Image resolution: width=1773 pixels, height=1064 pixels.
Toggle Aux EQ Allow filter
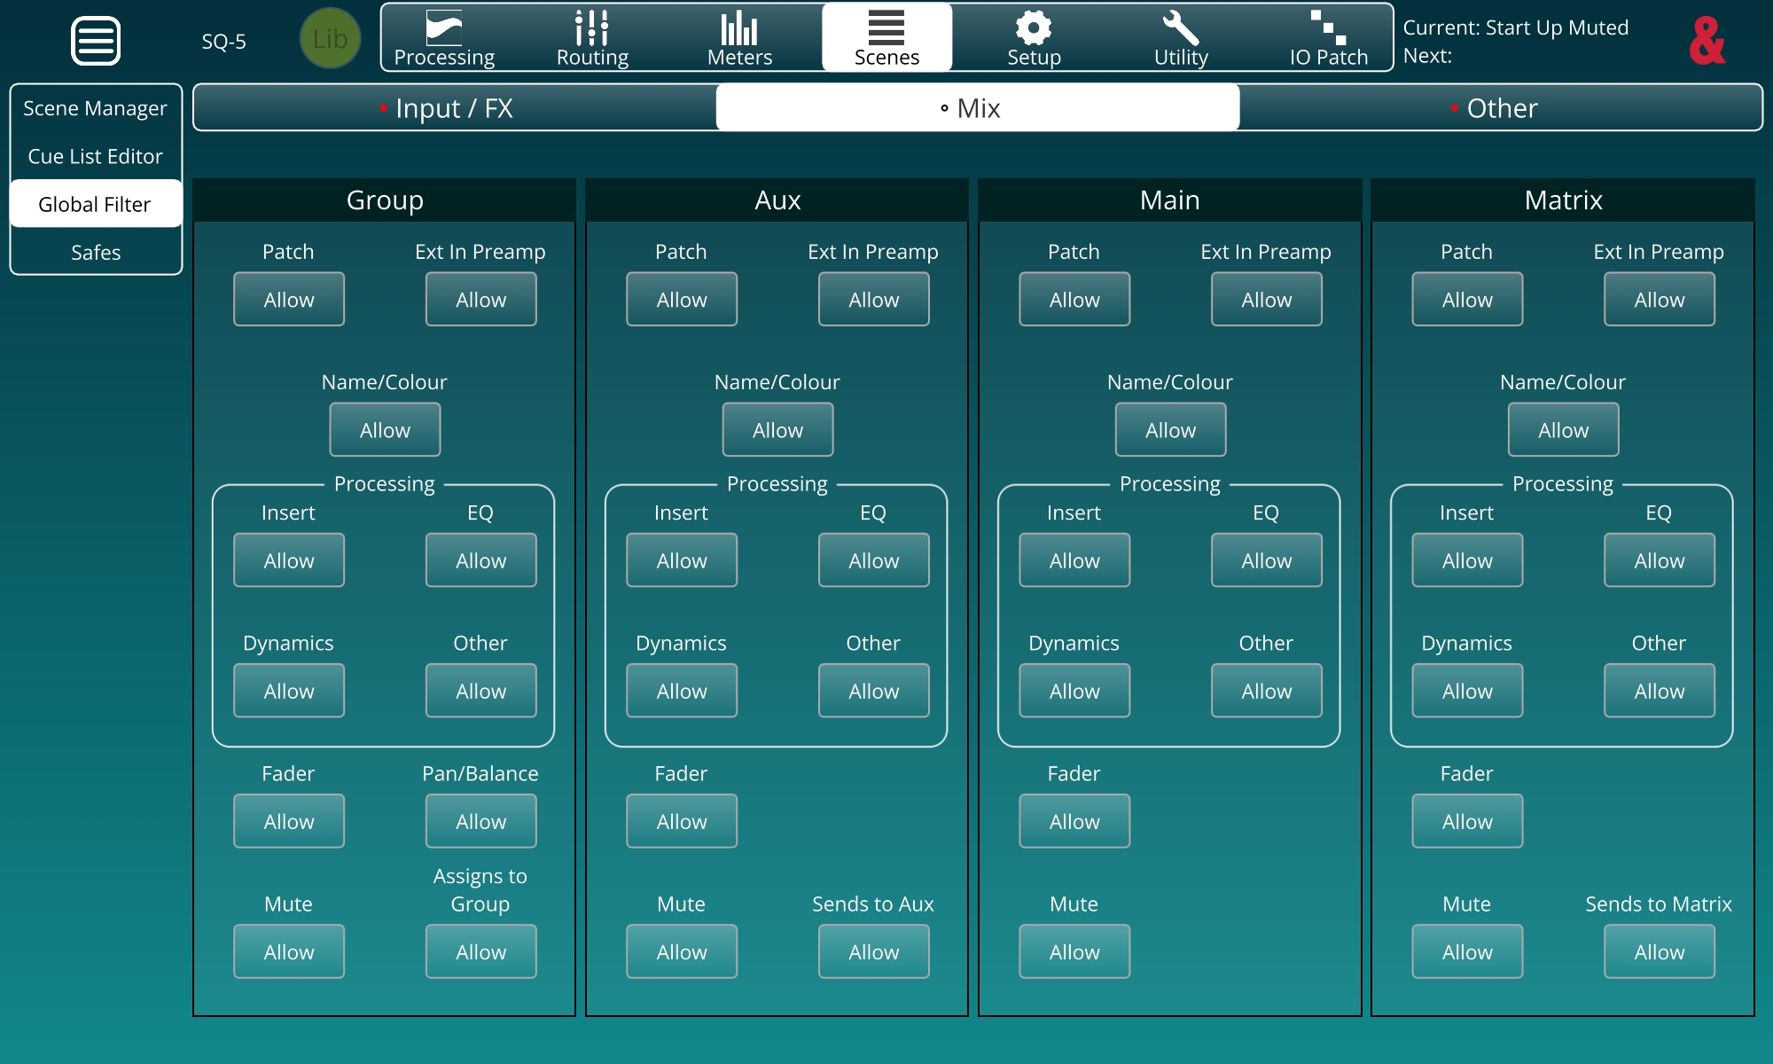[x=873, y=560]
